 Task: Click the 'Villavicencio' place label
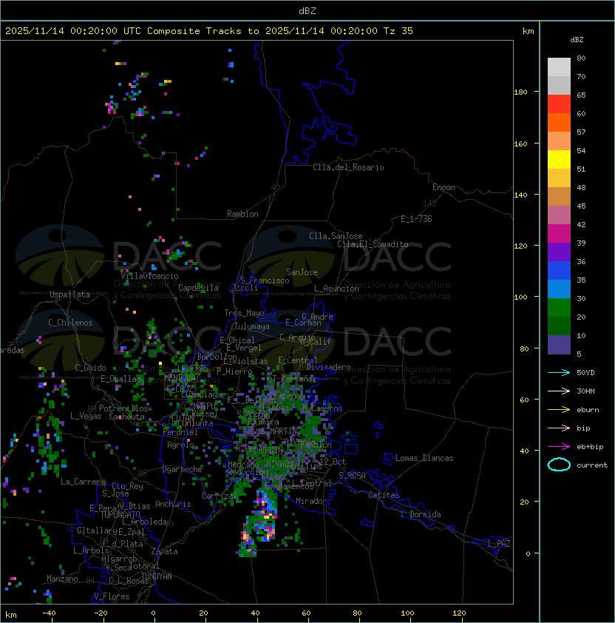coord(149,276)
